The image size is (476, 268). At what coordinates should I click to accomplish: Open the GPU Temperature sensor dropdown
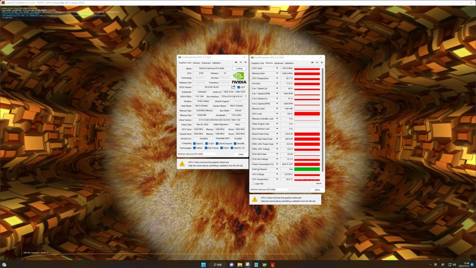pos(277,78)
